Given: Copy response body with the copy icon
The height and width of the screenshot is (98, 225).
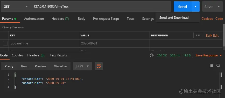Looking at the screenshot, I should pos(211,66).
